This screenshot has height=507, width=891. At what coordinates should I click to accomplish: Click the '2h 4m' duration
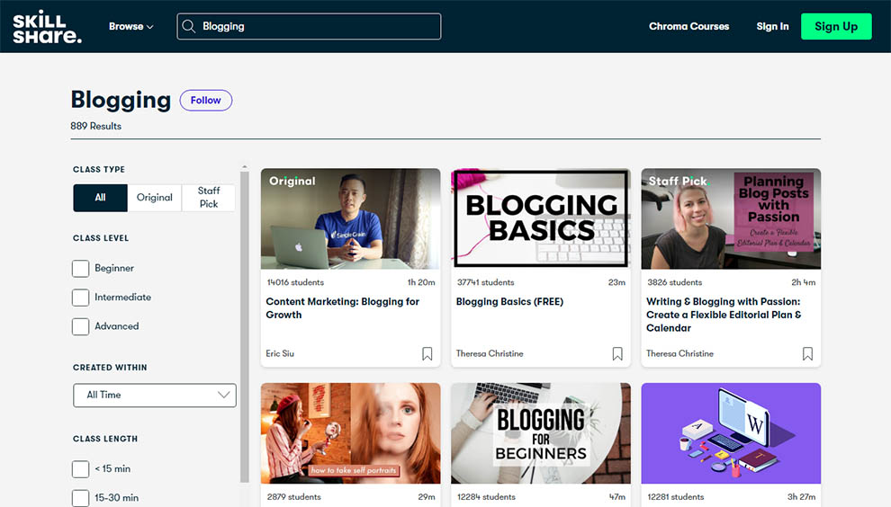coord(804,282)
